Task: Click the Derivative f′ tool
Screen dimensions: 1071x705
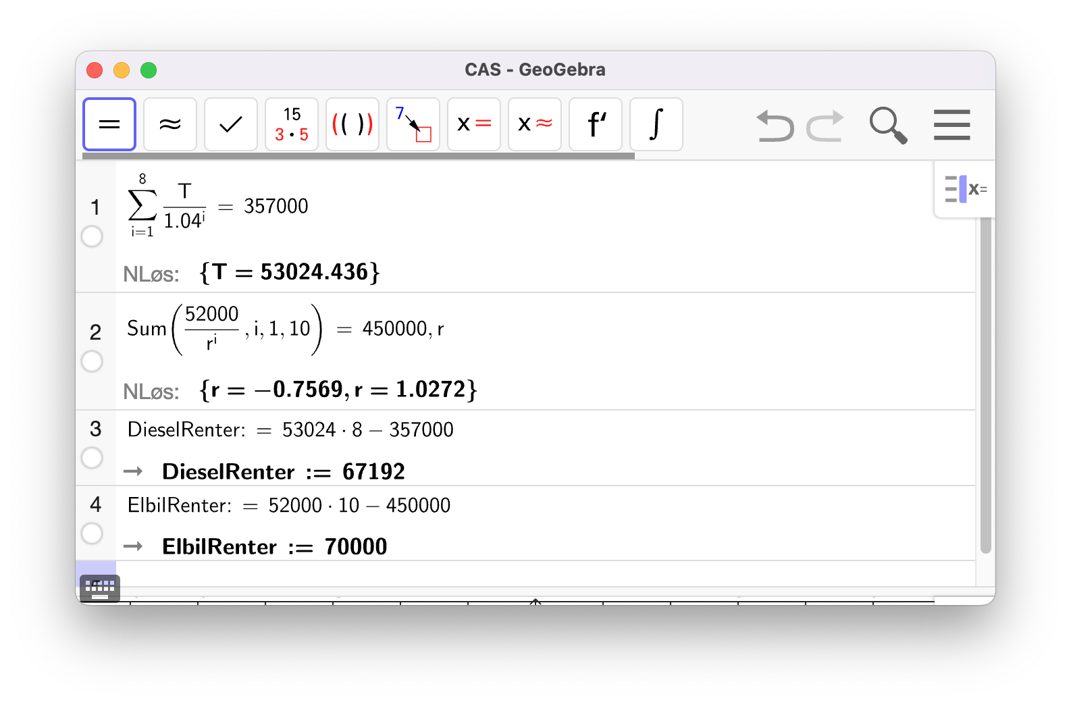Action: pyautogui.click(x=596, y=124)
